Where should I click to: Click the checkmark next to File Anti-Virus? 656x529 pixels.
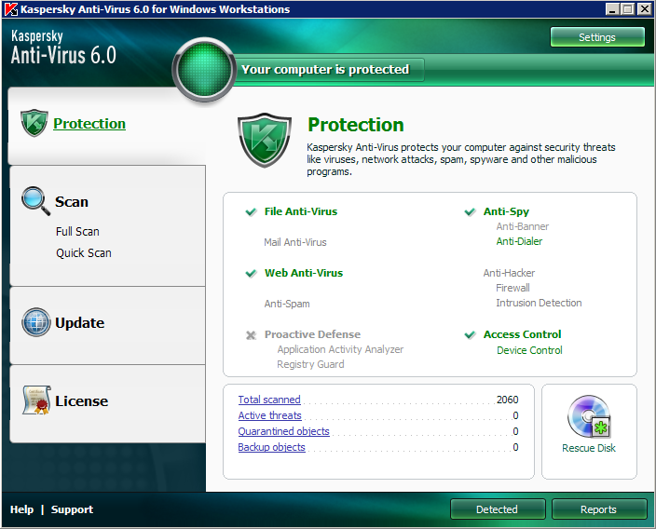[x=251, y=212]
